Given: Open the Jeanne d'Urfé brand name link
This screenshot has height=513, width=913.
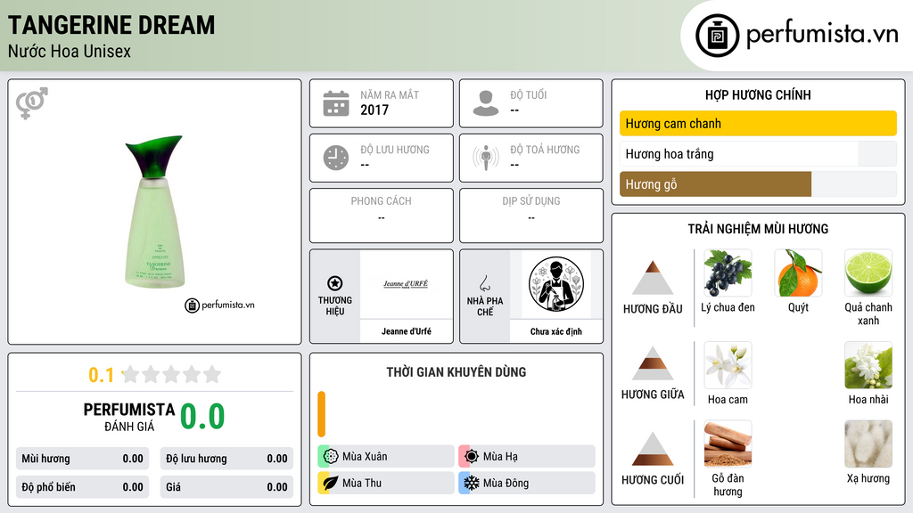Looking at the screenshot, I should pos(407,331).
